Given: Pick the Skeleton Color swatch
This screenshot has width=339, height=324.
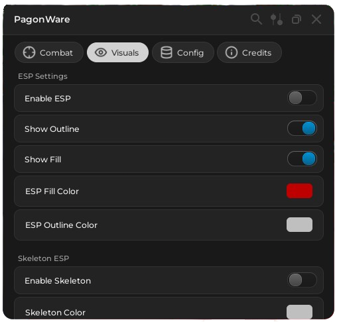Looking at the screenshot, I should 299,311.
